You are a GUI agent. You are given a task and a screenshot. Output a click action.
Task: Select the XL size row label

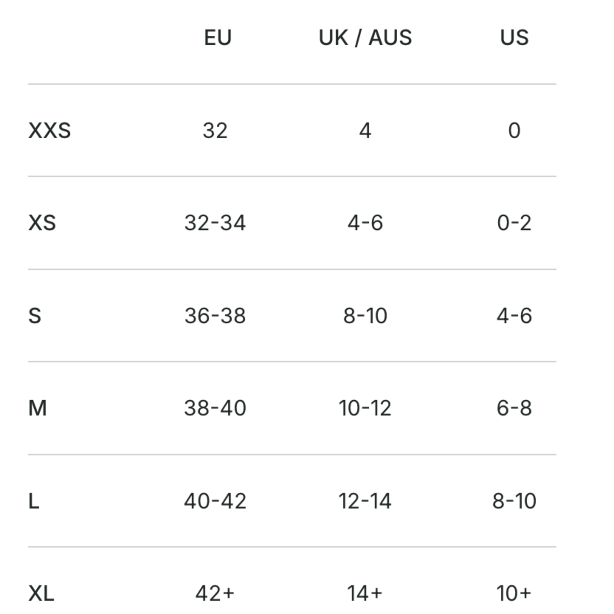click(41, 593)
